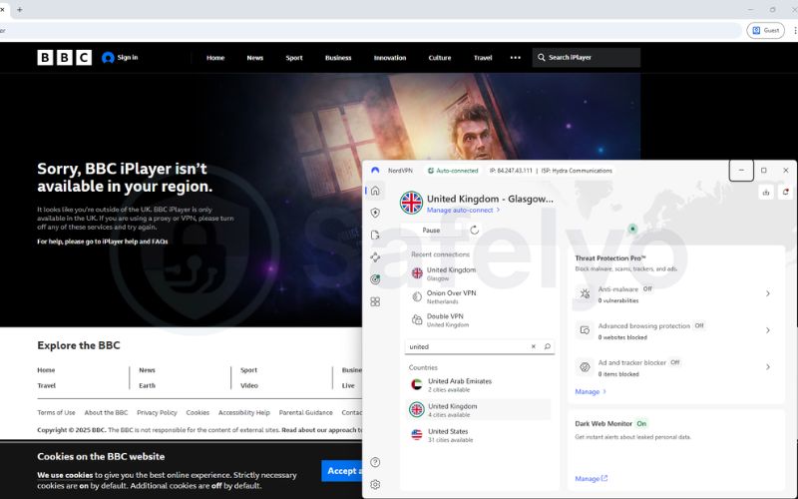Open the four-squares apps icon in NordVPN sidebar
Image resolution: width=798 pixels, height=499 pixels.
tap(375, 301)
